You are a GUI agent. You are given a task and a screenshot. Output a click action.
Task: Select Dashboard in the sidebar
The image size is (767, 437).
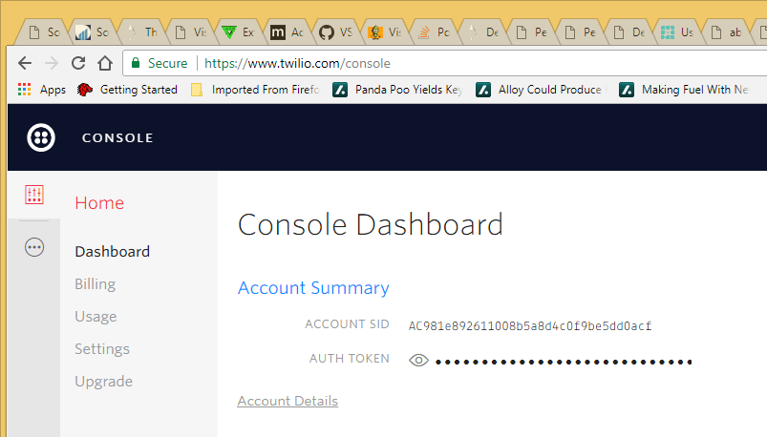(113, 252)
